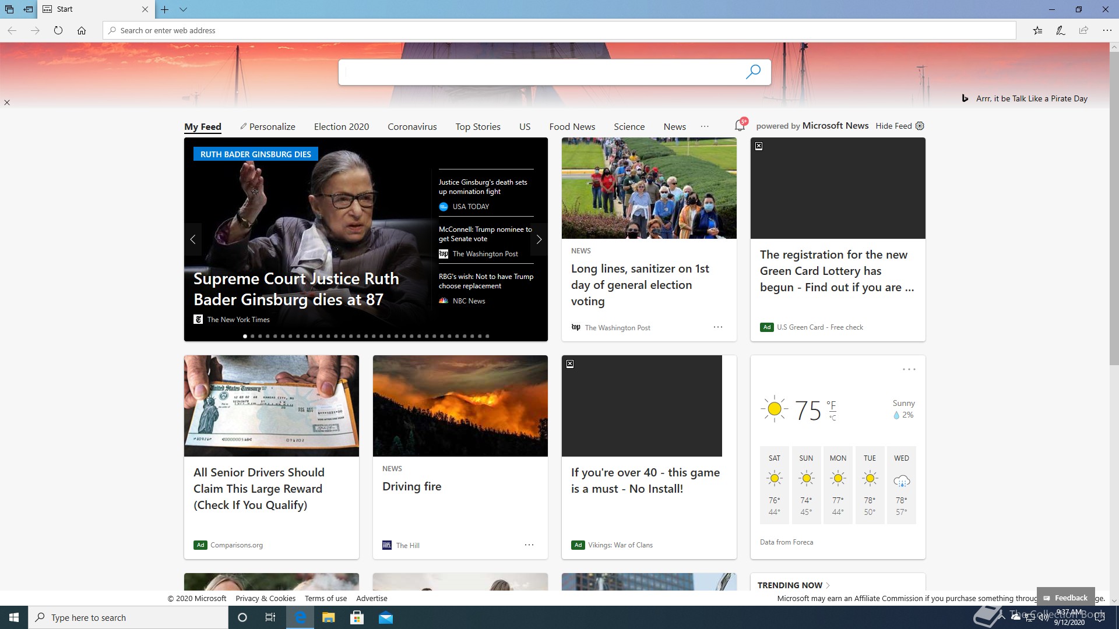Open Privacy & Cookies footer link
Viewport: 1119px width, 629px height.
point(265,598)
